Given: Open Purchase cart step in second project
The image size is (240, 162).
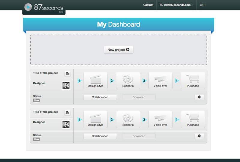Looking at the screenshot, I should (x=193, y=119).
